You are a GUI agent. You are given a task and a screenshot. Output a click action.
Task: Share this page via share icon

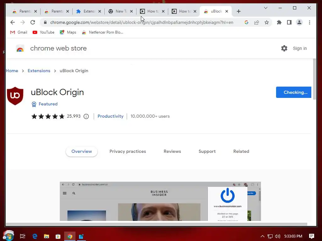pyautogui.click(x=257, y=22)
